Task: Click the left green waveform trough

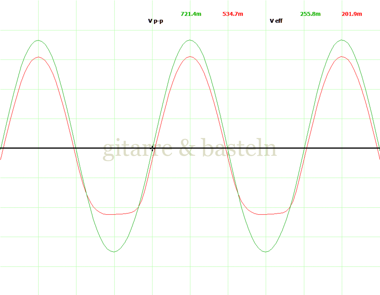Action: click(x=114, y=252)
